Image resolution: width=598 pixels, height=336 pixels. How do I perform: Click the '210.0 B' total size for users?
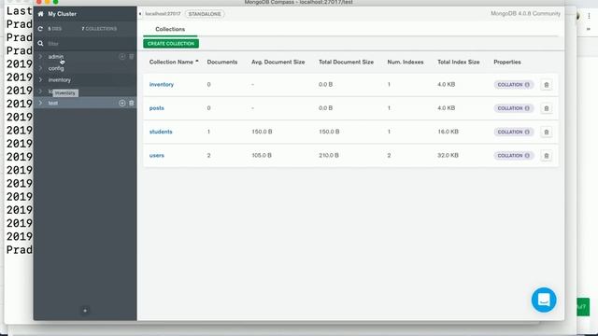click(x=329, y=156)
